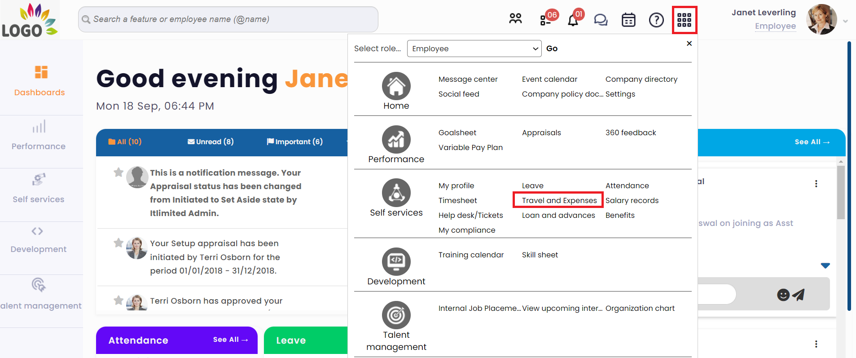Image resolution: width=856 pixels, height=358 pixels.
Task: Star the first appraisal notification message
Action: coord(119,172)
